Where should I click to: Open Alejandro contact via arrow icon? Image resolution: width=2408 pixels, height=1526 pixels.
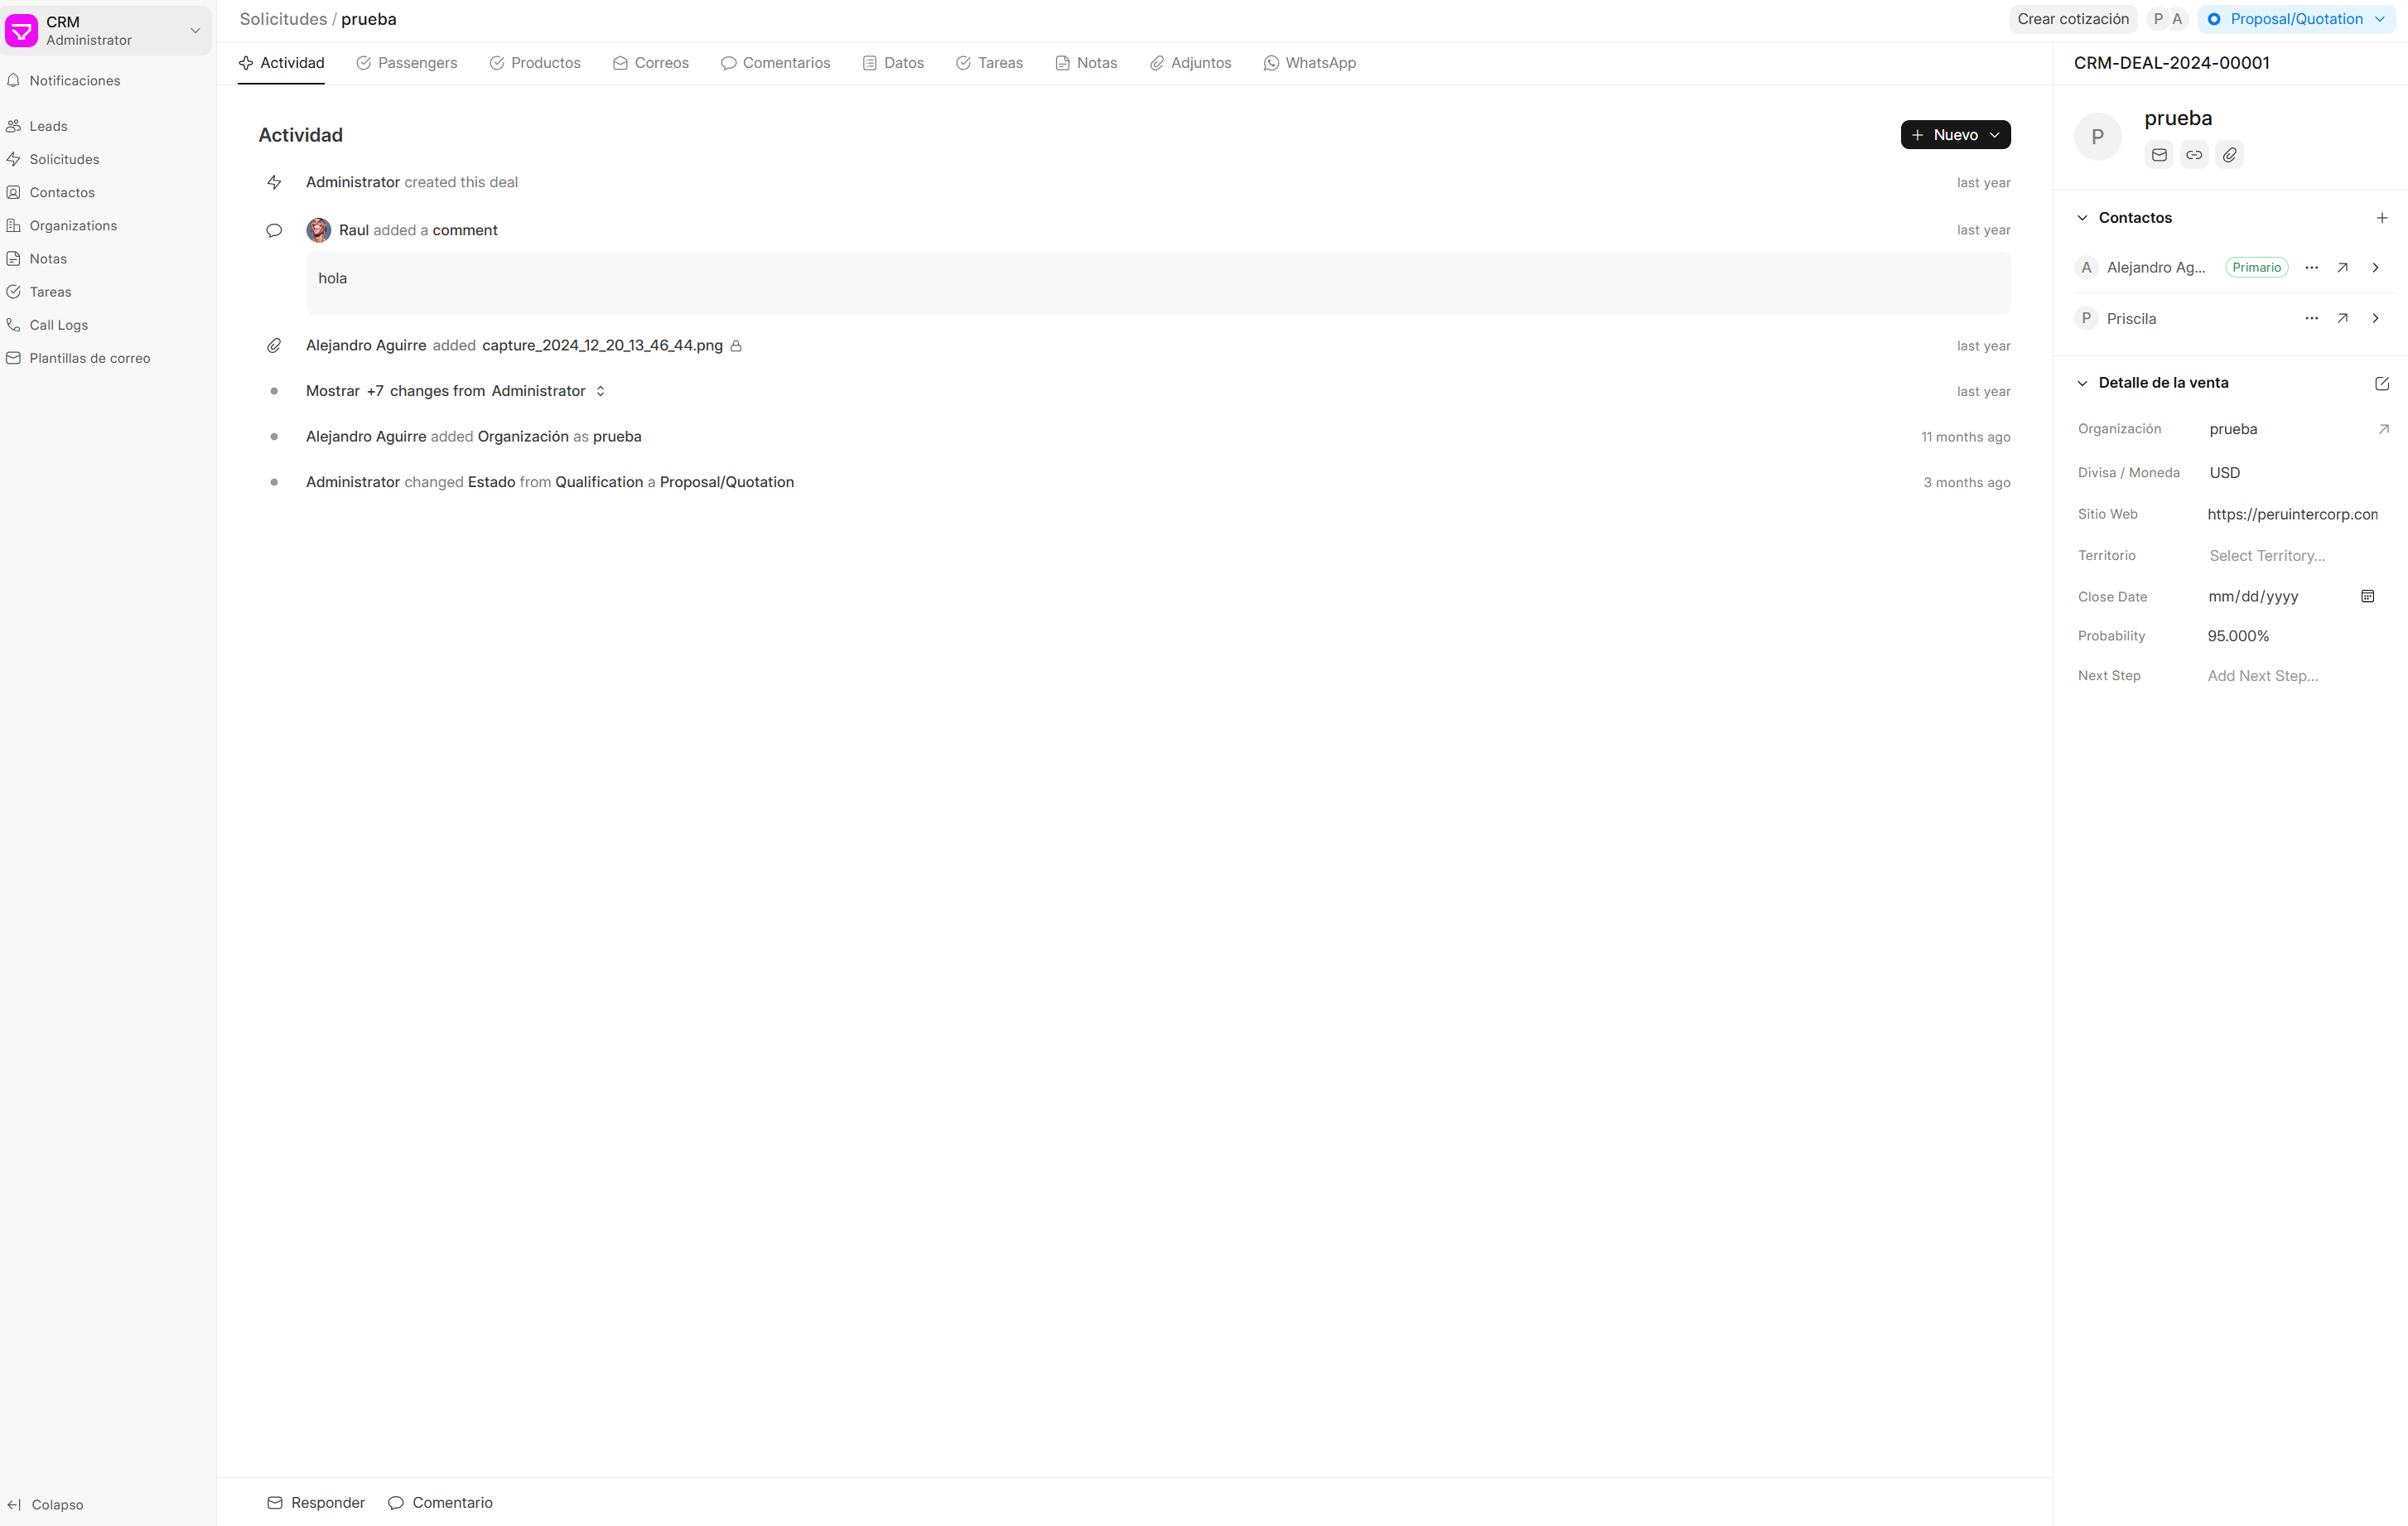tap(2342, 267)
